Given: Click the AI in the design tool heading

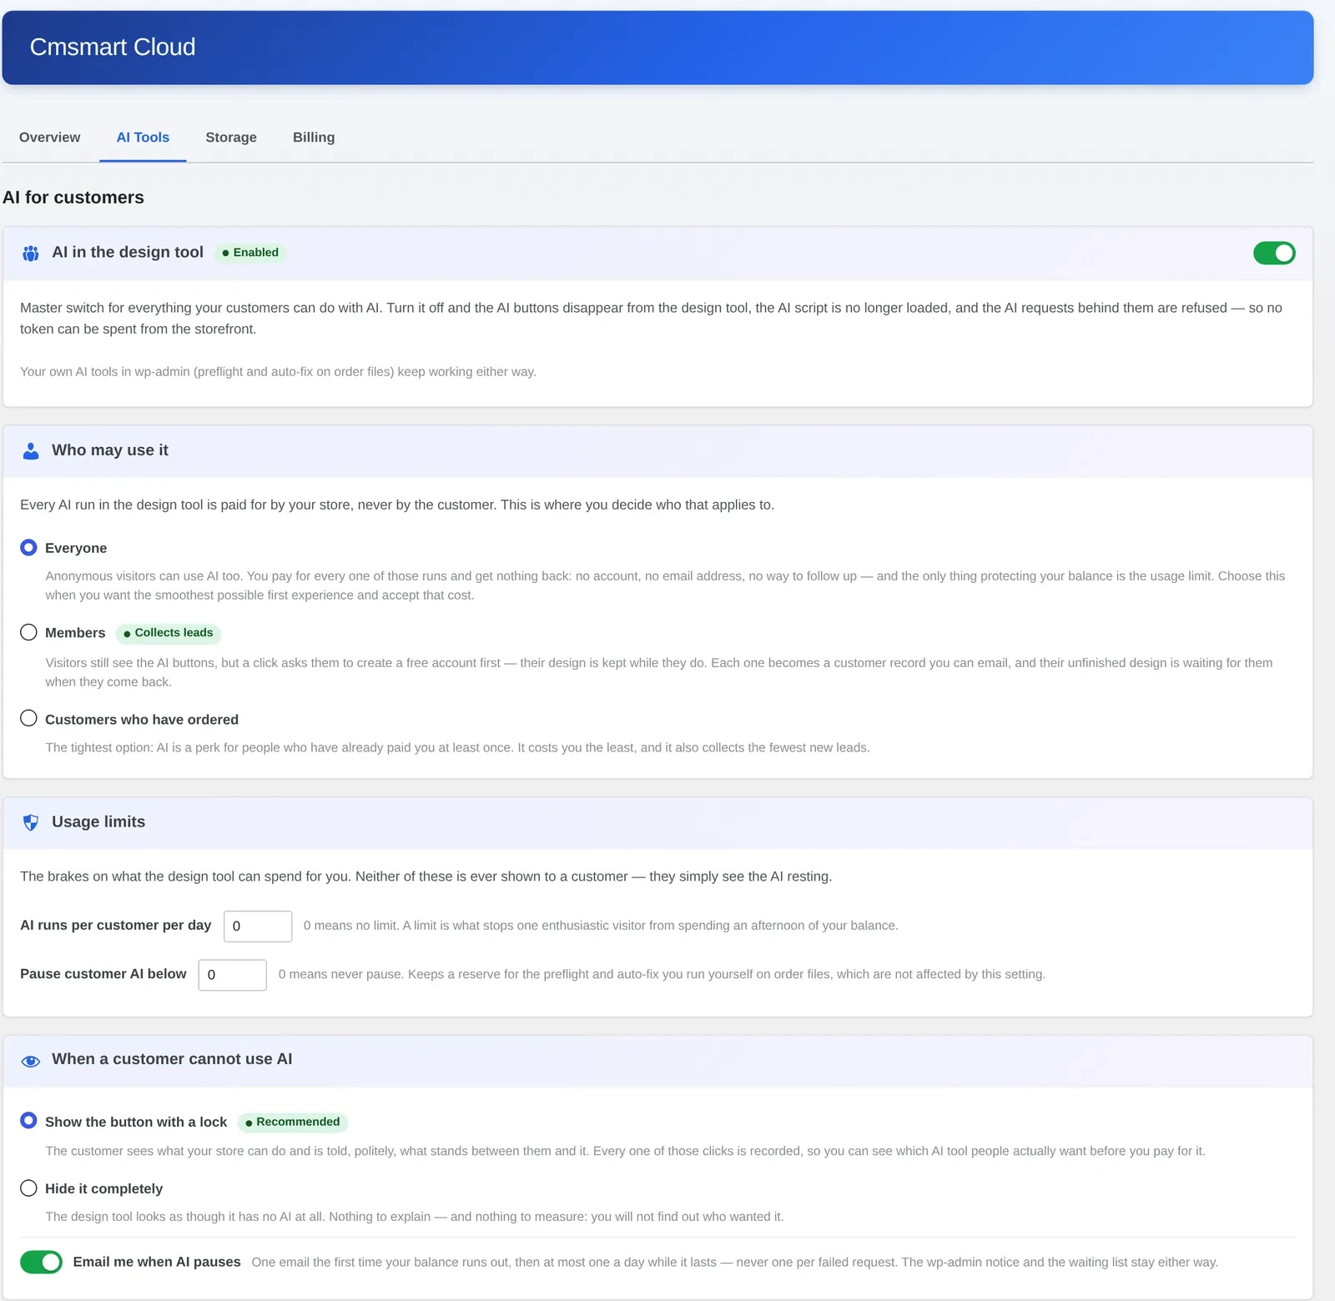Looking at the screenshot, I should 128,252.
